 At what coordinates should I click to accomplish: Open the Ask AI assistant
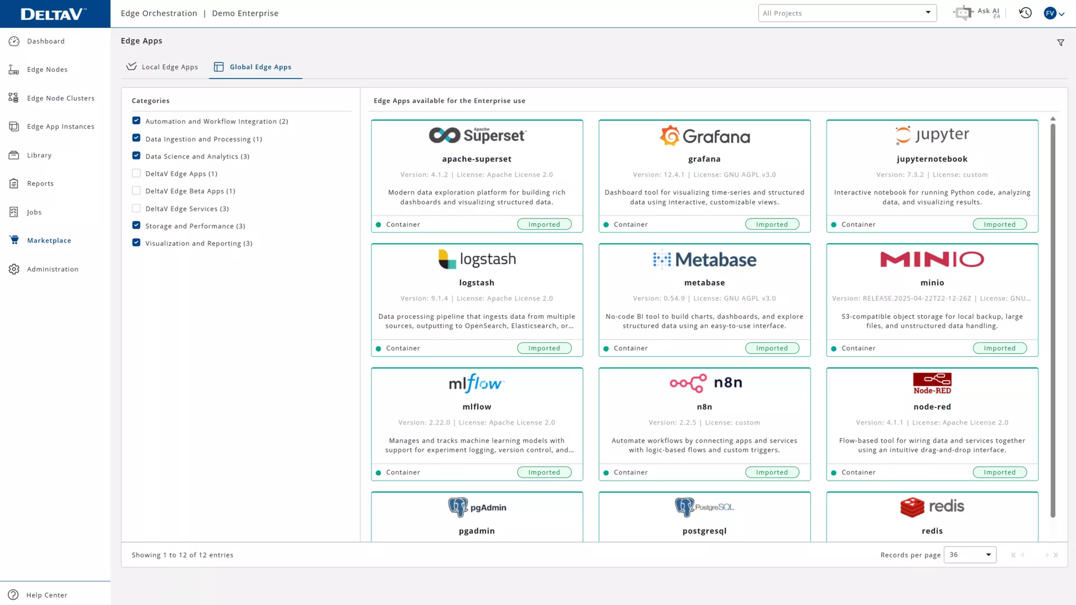pos(978,12)
